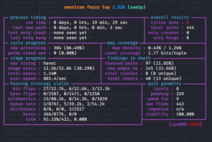Screen dimensions: 212x142
Task: Click total execs value 1.14M
Action: pyautogui.click(x=50, y=74)
